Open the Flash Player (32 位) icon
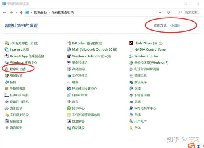The width and height of the screenshot is (204, 148). (x=131, y=43)
